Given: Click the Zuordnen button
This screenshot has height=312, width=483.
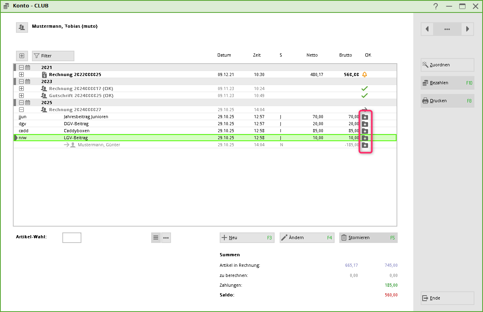Looking at the screenshot, I should point(447,65).
